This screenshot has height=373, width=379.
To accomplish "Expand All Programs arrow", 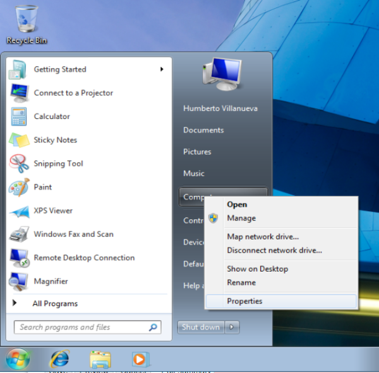I will pos(15,303).
